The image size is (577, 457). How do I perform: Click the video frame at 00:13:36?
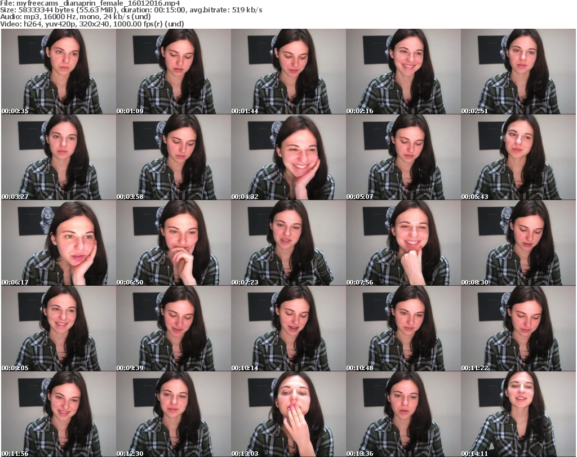click(x=403, y=414)
